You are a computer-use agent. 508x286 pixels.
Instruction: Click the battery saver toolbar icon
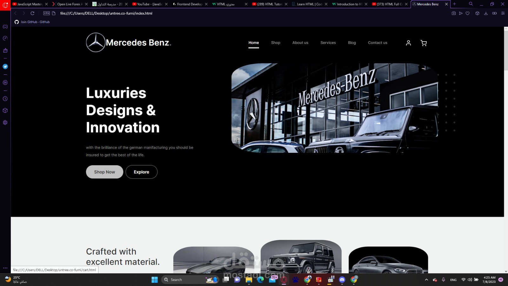coord(494,13)
